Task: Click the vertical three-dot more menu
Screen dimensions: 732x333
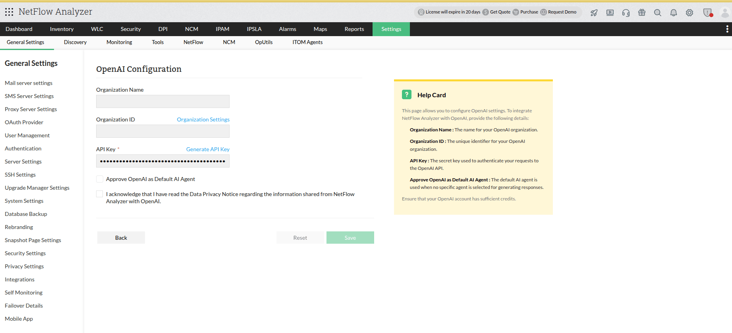Action: pos(727,29)
